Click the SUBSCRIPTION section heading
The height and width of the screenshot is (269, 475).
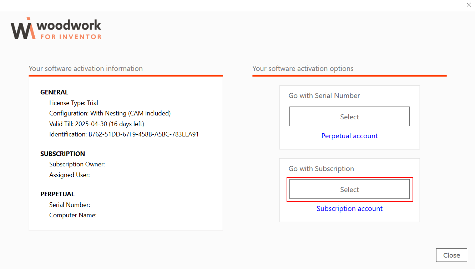click(x=63, y=154)
